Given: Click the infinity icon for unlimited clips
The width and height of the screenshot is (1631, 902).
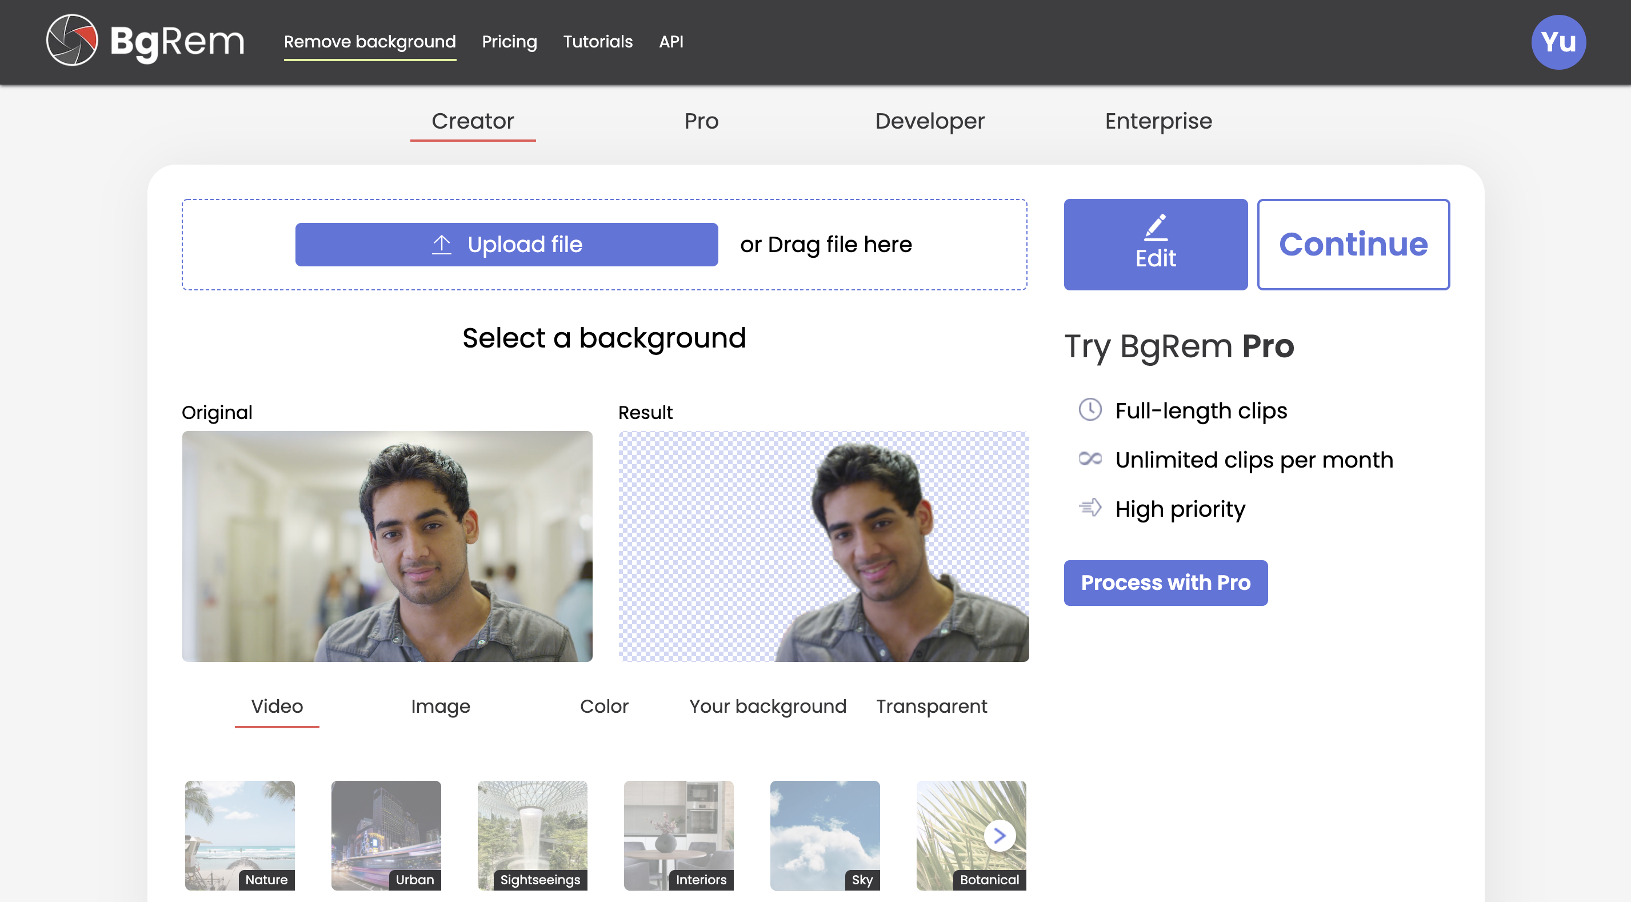Looking at the screenshot, I should point(1090,458).
